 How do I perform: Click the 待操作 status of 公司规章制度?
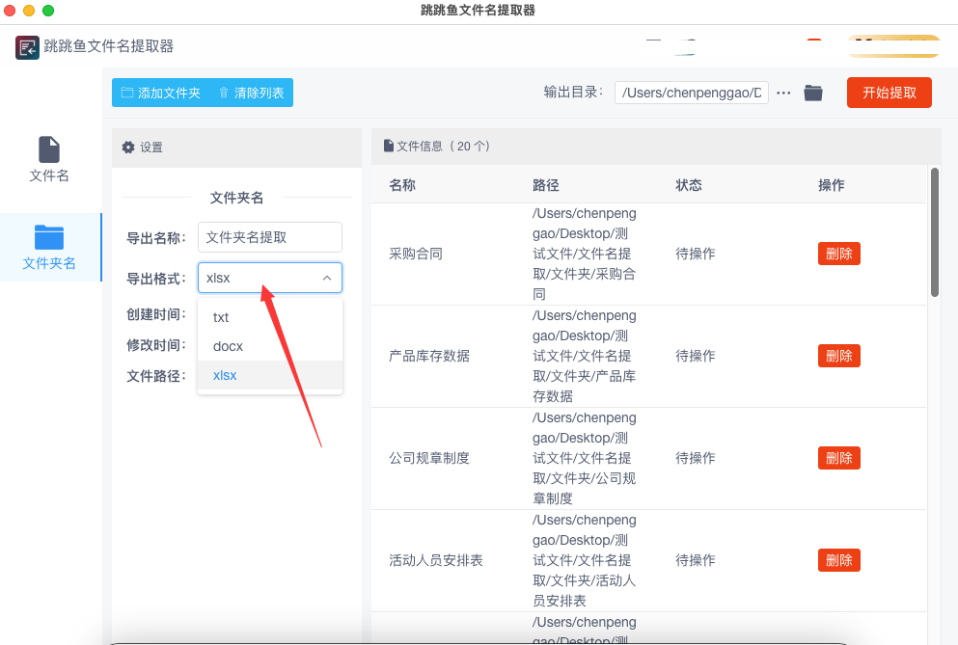pos(696,458)
